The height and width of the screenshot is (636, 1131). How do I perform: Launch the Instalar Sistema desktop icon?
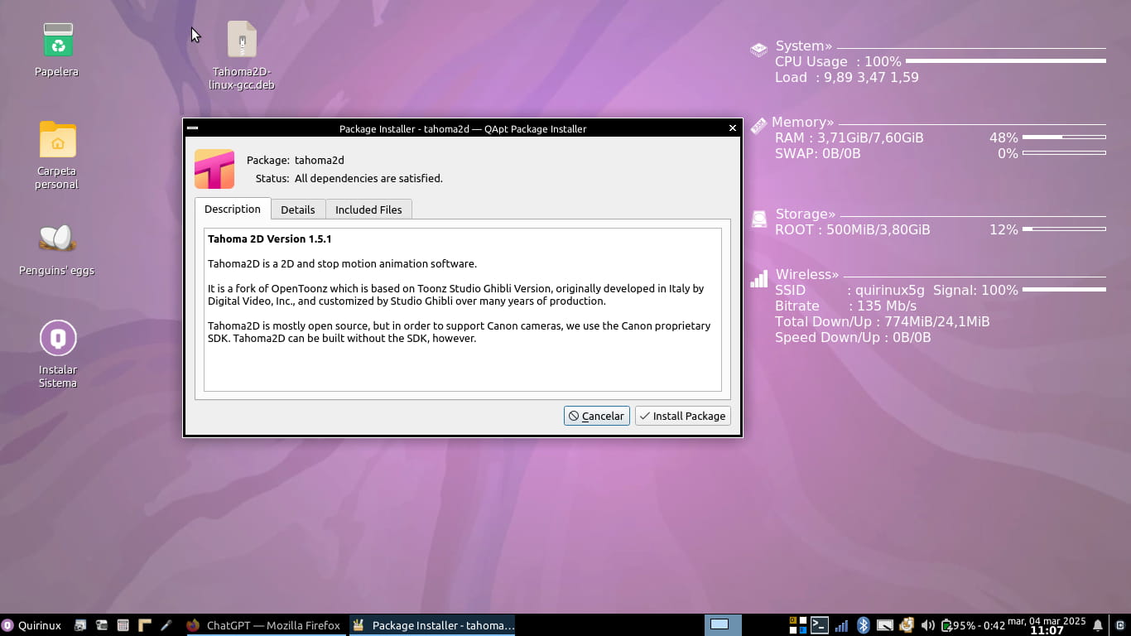pos(57,338)
